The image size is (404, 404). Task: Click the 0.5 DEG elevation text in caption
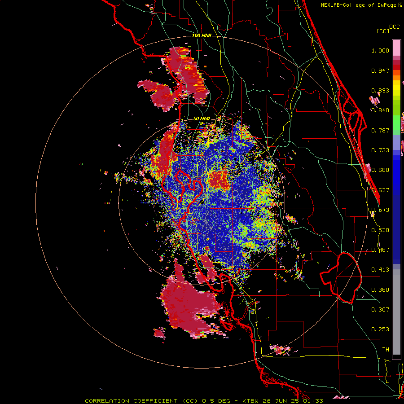[x=216, y=401]
